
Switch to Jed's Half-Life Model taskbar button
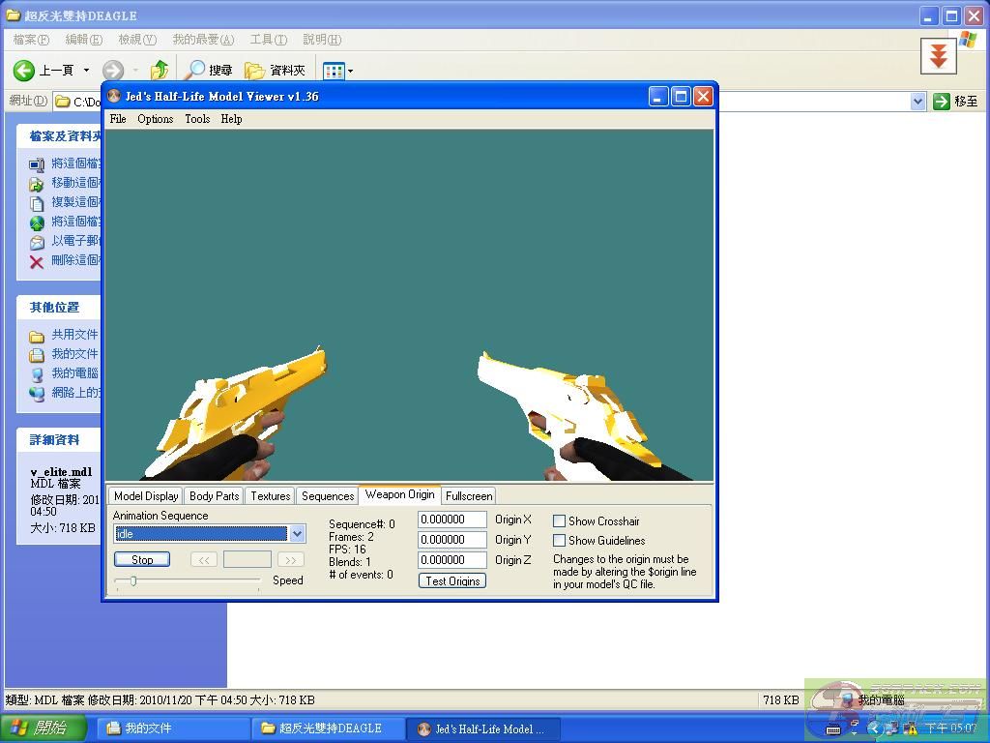[483, 728]
